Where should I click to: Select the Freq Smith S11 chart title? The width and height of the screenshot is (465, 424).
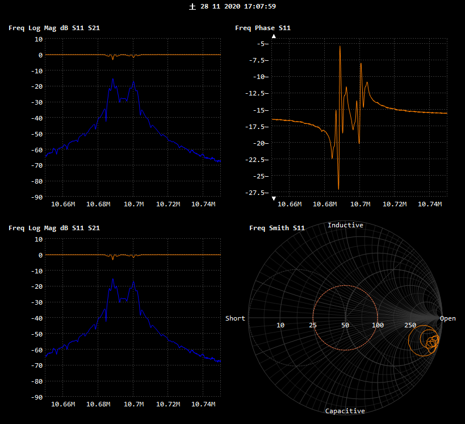click(277, 228)
